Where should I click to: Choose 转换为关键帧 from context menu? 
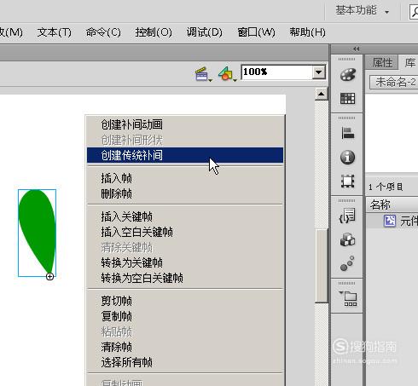coord(185,262)
